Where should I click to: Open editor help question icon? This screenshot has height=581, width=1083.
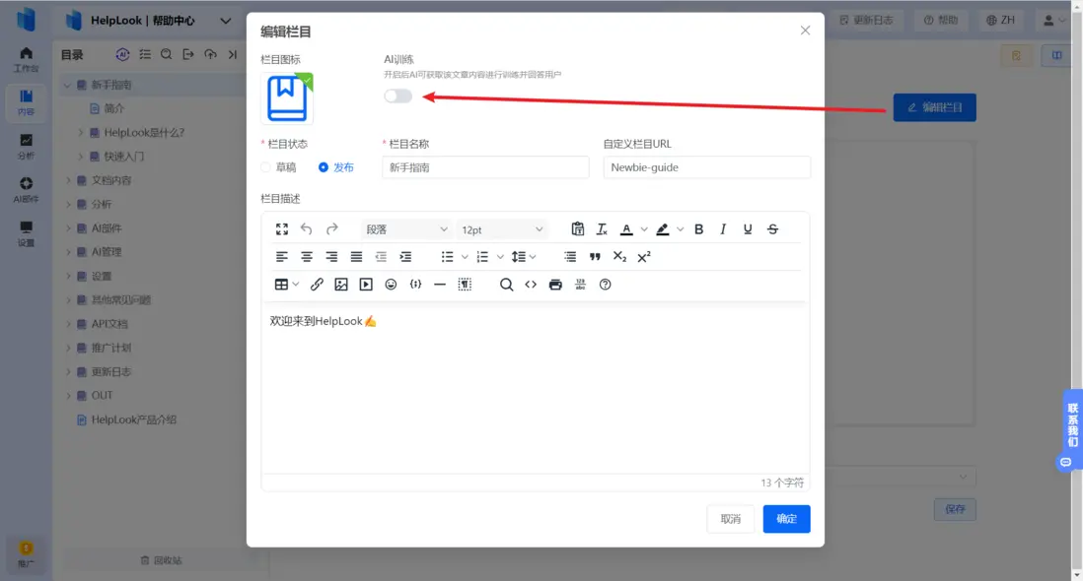[x=605, y=285]
